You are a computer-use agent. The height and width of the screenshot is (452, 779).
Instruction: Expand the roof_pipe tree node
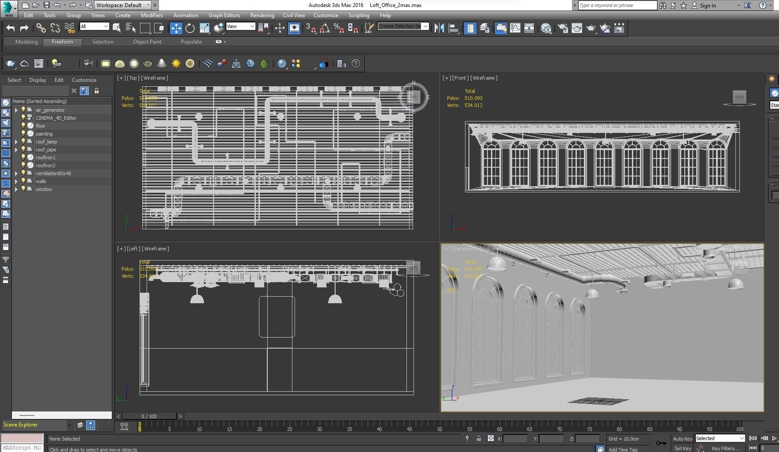[x=16, y=150]
